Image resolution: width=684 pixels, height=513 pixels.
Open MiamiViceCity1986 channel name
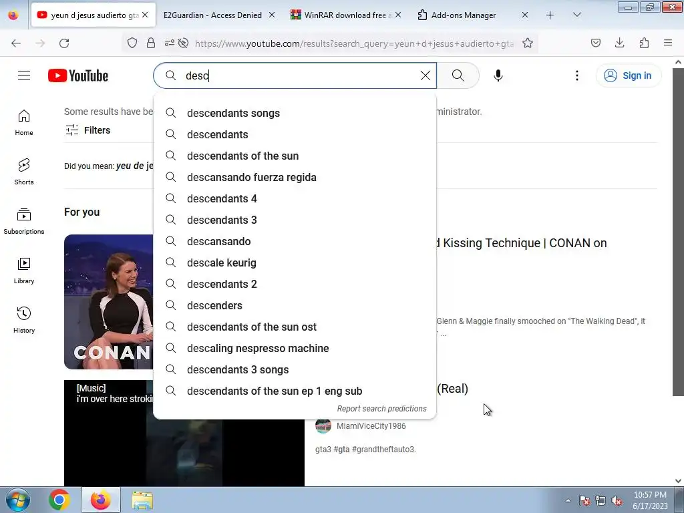point(371,425)
